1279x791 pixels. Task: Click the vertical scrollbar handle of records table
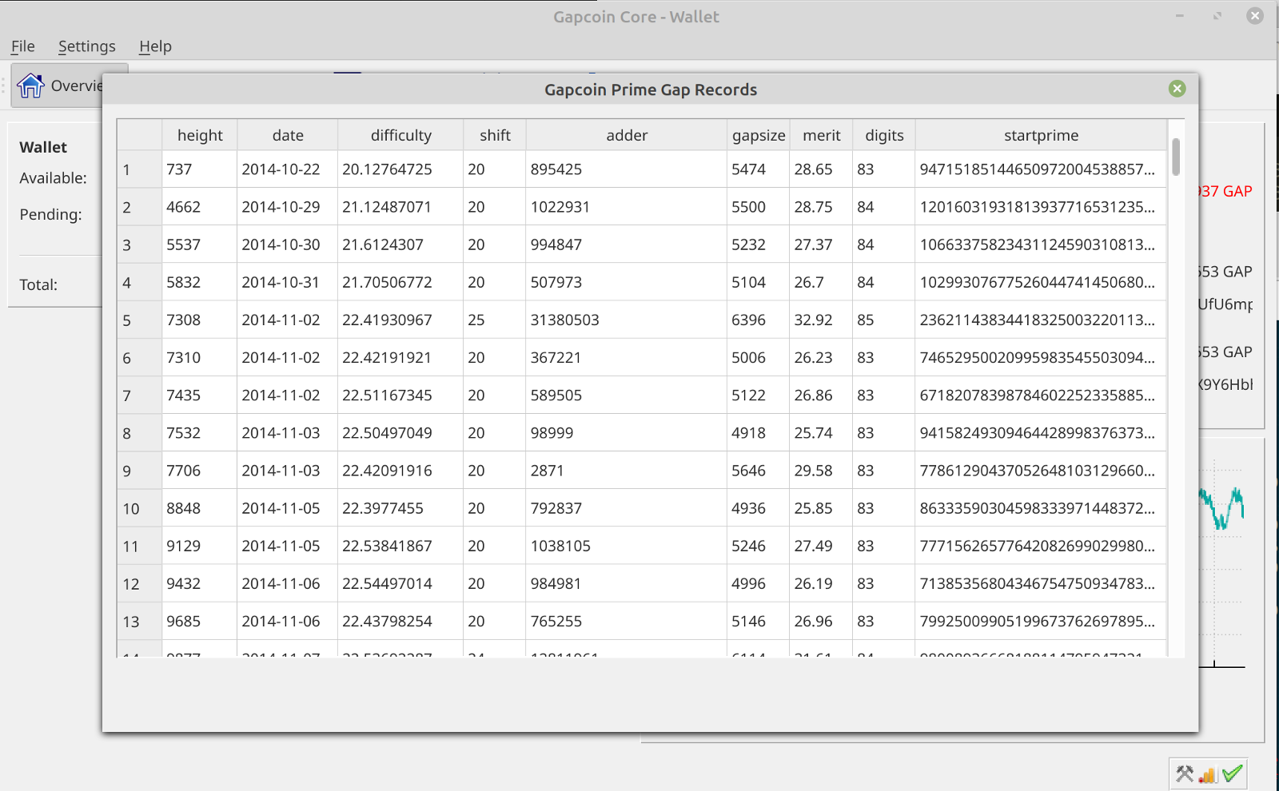[x=1175, y=157]
